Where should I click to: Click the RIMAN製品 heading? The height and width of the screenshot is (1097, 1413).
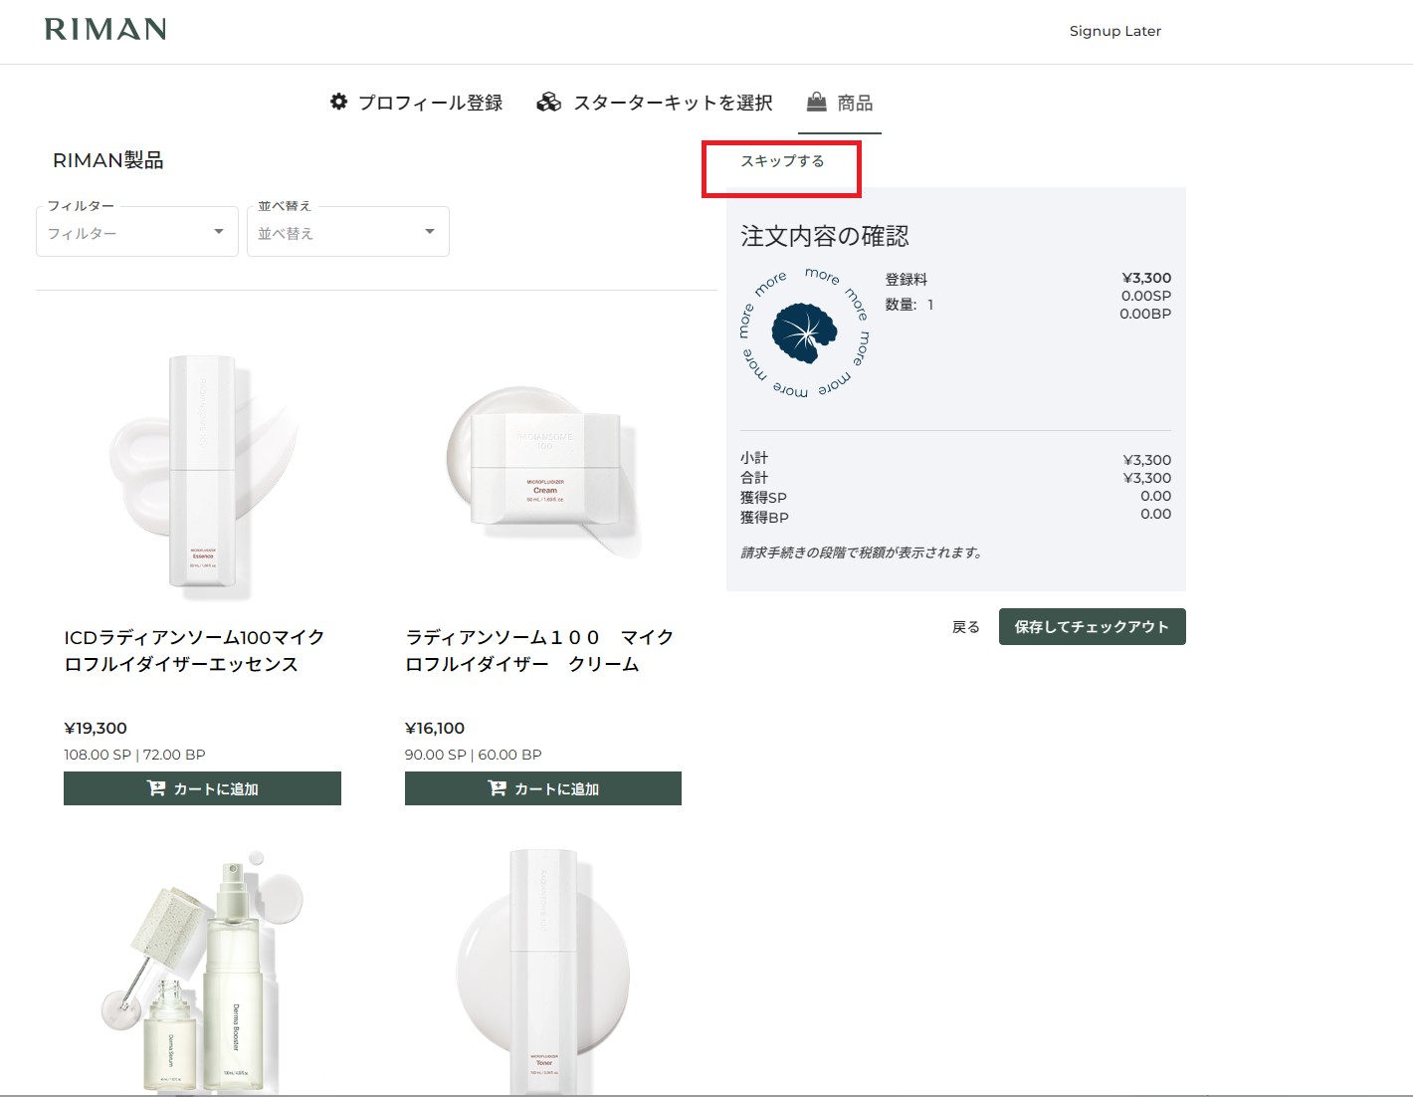108,160
